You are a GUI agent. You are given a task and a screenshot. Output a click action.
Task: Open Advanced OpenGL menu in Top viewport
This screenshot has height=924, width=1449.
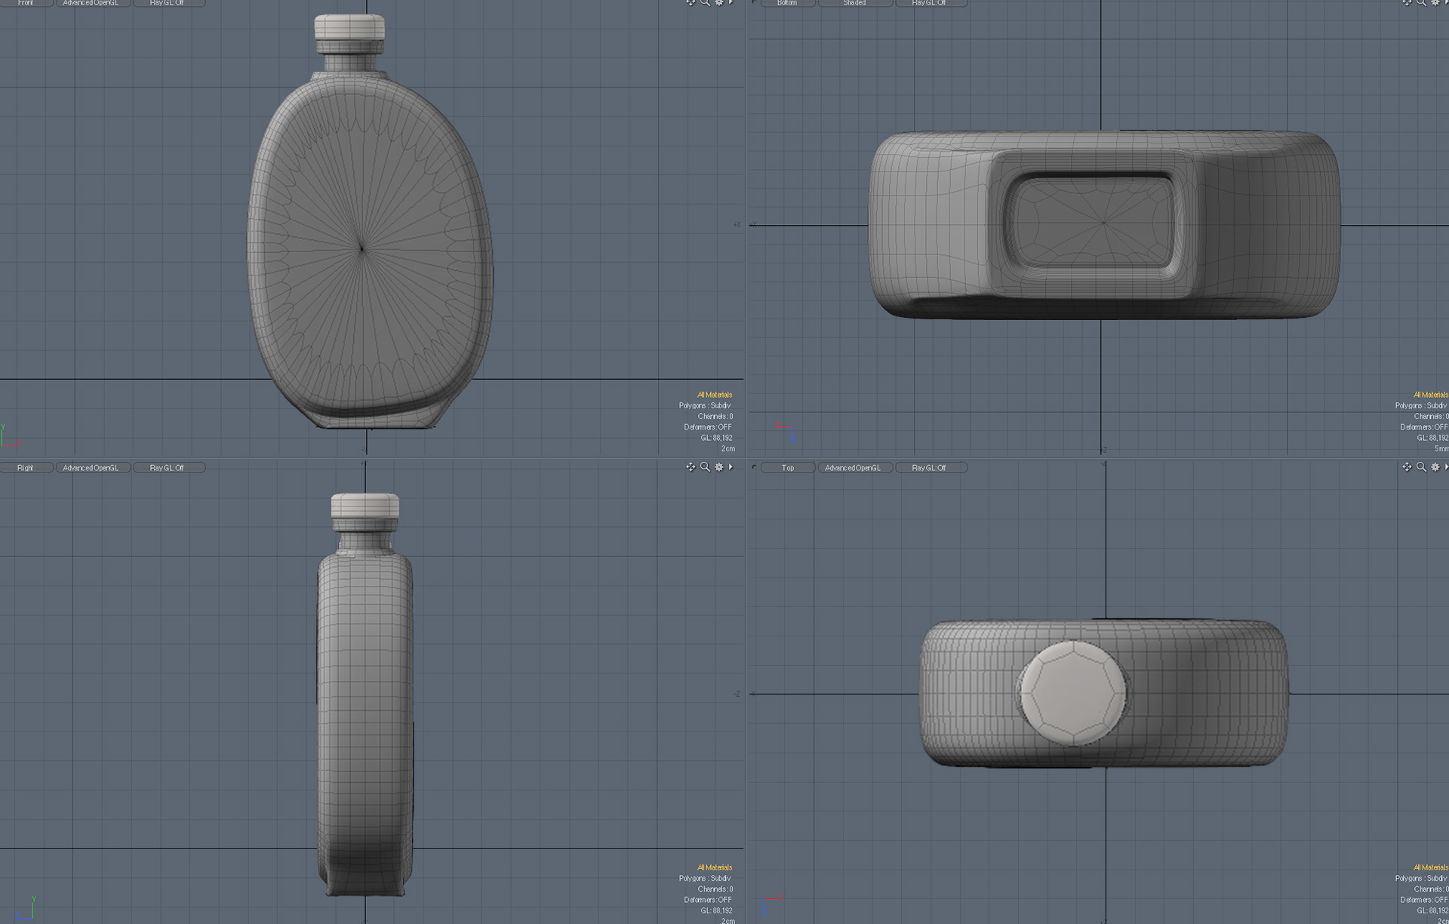tap(854, 468)
